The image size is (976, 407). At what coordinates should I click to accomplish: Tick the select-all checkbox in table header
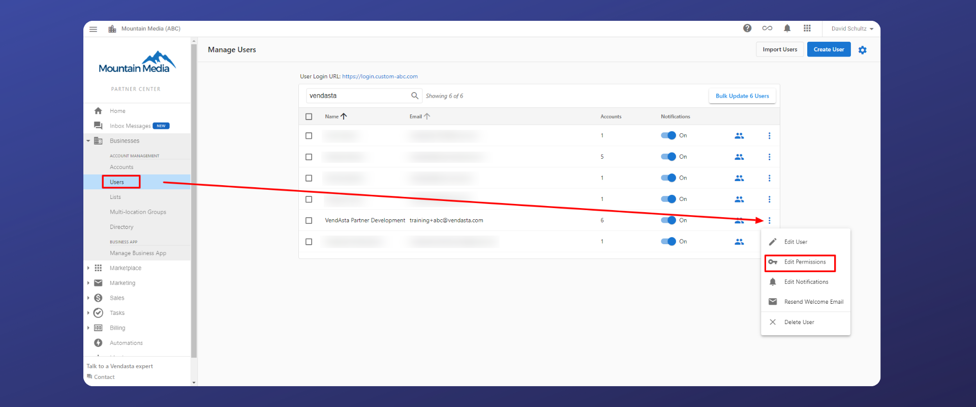(x=309, y=117)
